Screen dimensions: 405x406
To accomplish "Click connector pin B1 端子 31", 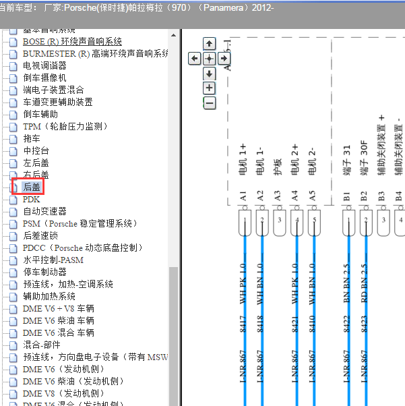I will (348, 223).
